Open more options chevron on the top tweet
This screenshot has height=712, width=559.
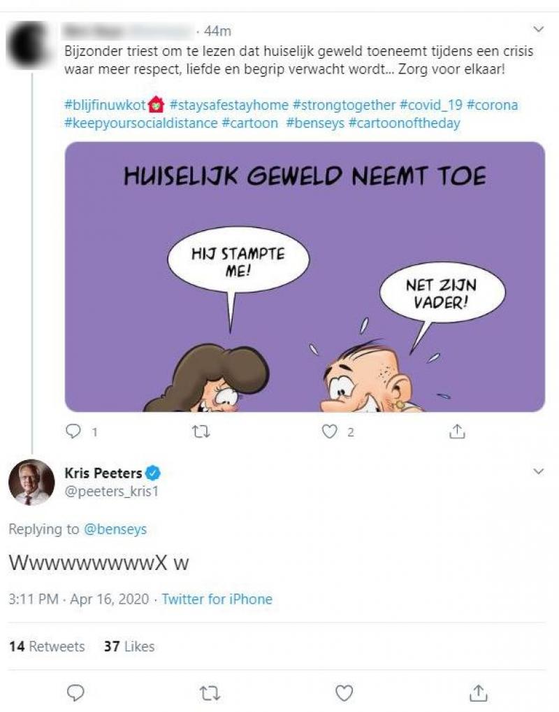click(538, 29)
